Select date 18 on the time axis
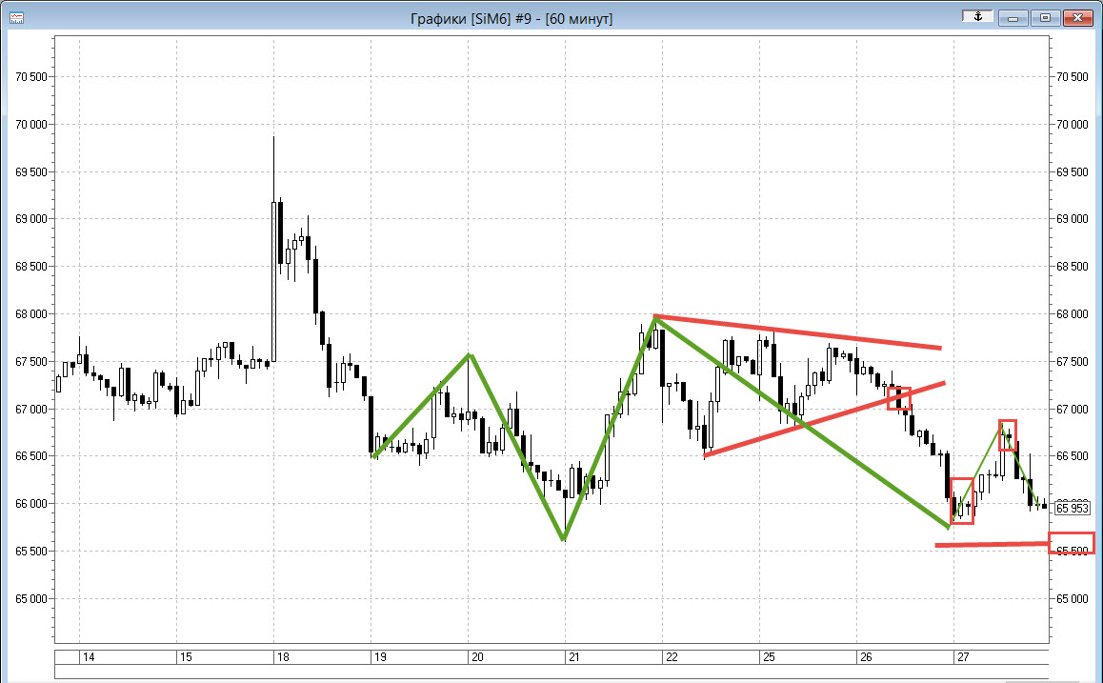 [283, 657]
